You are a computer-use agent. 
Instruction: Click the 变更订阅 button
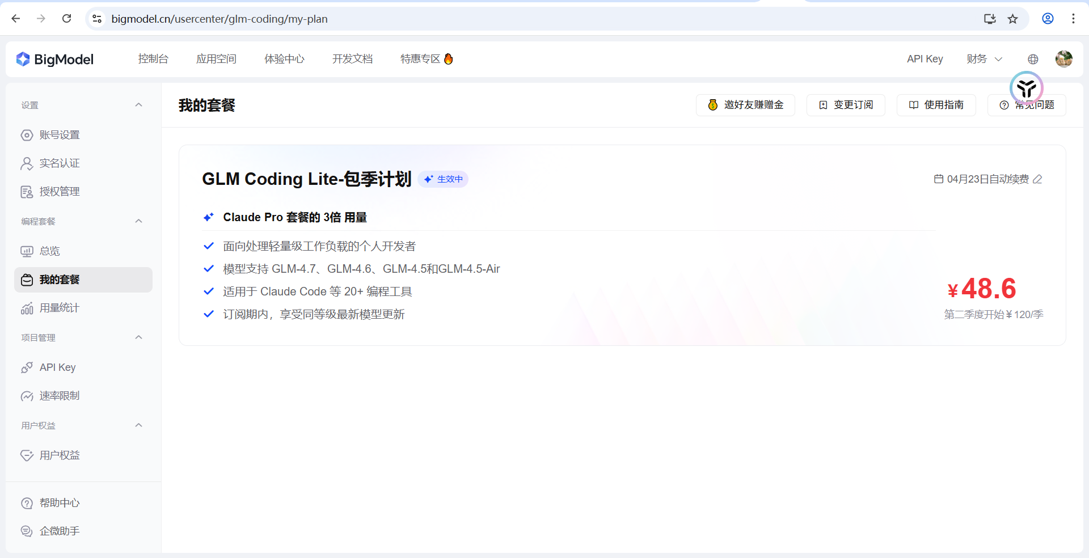[846, 105]
